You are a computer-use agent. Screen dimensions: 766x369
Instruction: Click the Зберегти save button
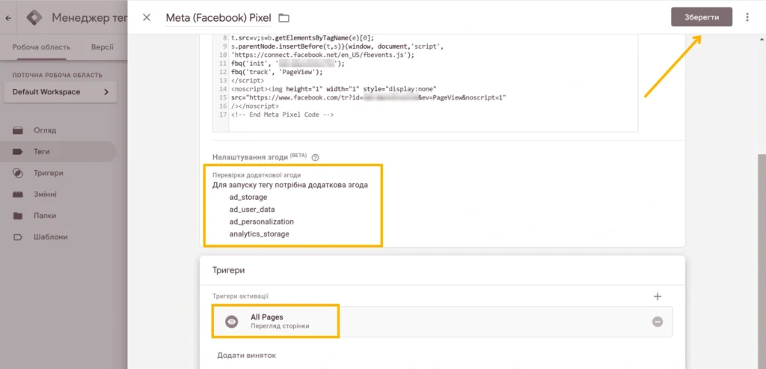point(702,17)
